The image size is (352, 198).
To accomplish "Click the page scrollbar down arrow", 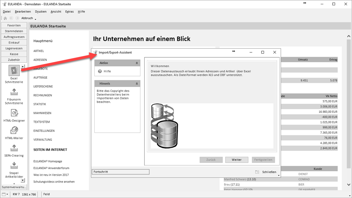I will (348, 185).
